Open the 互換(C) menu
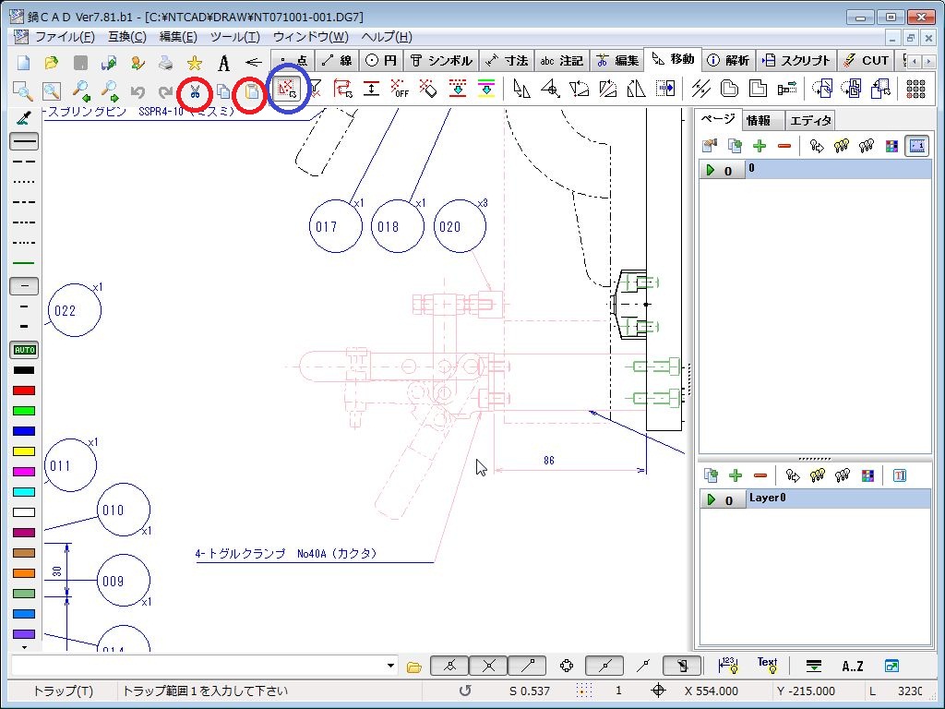This screenshot has width=945, height=709. [x=127, y=37]
